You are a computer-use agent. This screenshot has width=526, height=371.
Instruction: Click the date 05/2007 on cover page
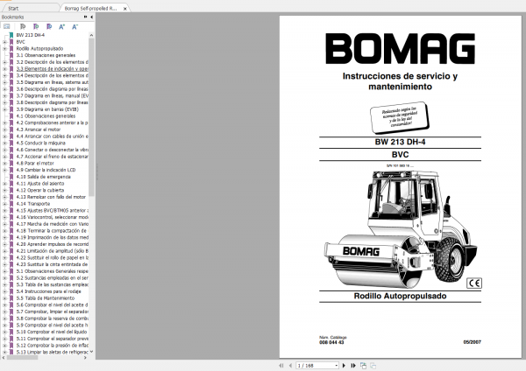(472, 342)
